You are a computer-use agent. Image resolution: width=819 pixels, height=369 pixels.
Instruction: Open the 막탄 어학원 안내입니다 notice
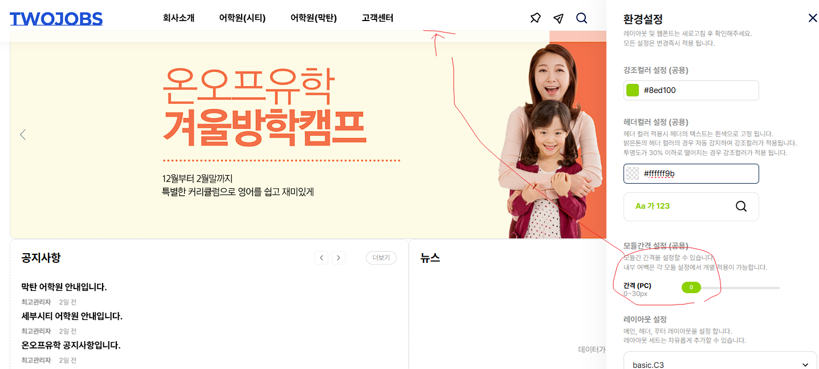click(x=64, y=287)
